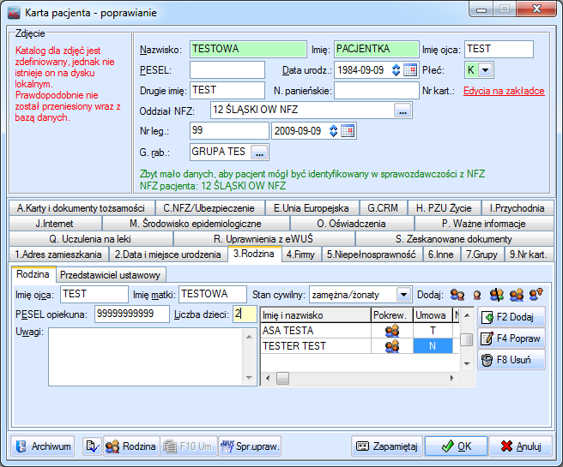Open the Płeć dropdown
This screenshot has height=467, width=563.
pyautogui.click(x=486, y=70)
